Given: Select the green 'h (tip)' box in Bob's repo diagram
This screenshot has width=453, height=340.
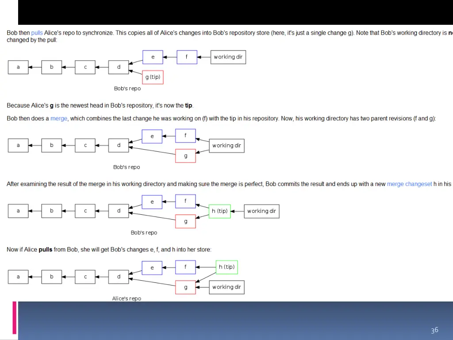Looking at the screenshot, I should tap(219, 211).
